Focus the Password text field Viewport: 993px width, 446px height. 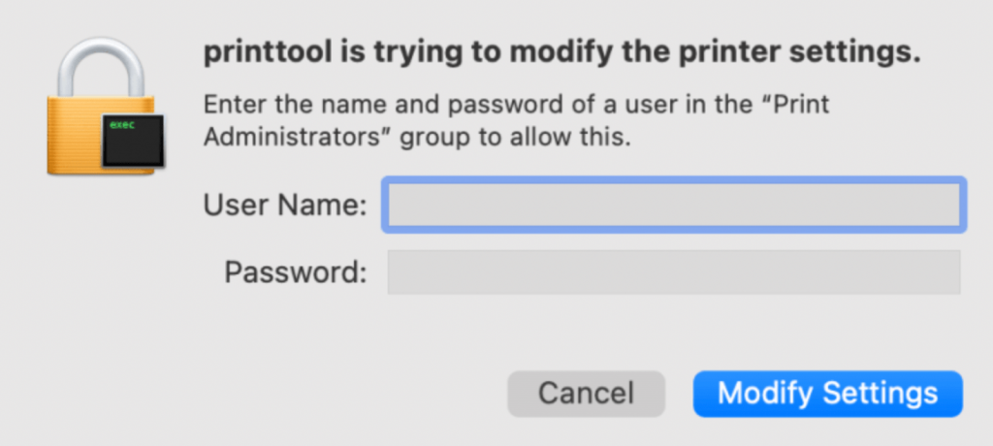tap(674, 272)
